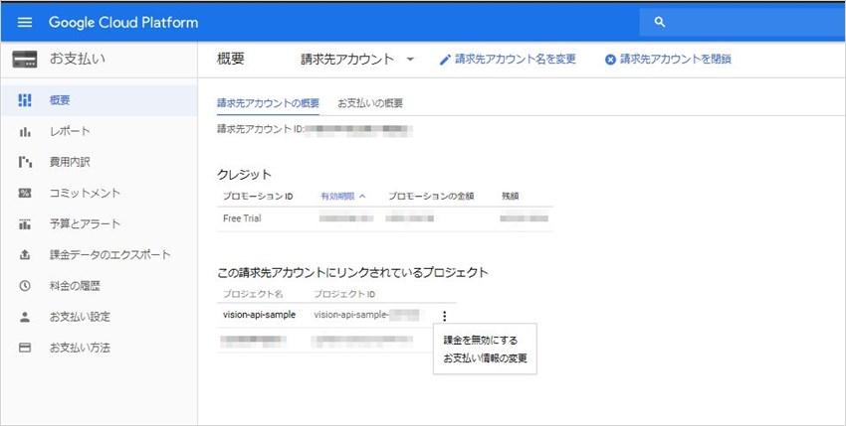The height and width of the screenshot is (426, 846).
Task: Click 残額 column header
Action: pyautogui.click(x=510, y=197)
